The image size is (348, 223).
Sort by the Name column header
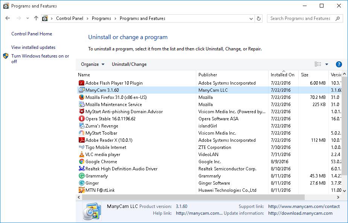coord(136,75)
